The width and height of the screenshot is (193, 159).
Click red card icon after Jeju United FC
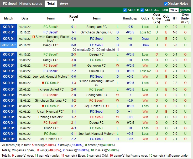tap(107, 106)
